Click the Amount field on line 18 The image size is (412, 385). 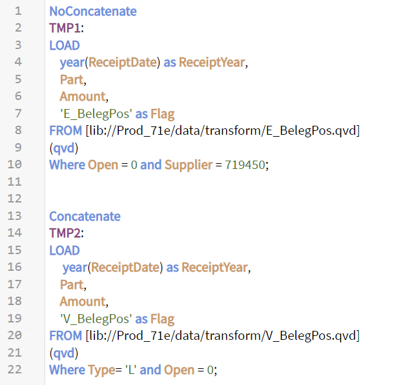coord(83,302)
